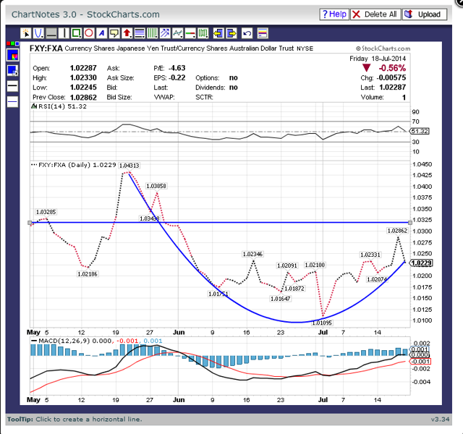Viewport: 463px width, 434px height.
Task: Click the 1.03858 price label
Action: pyautogui.click(x=156, y=186)
